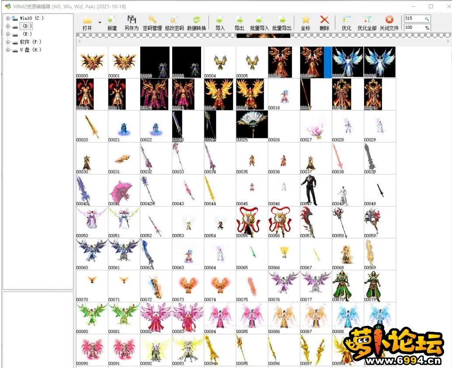Click the 关闭文件 close file icon
The image size is (452, 368).
pos(389,20)
